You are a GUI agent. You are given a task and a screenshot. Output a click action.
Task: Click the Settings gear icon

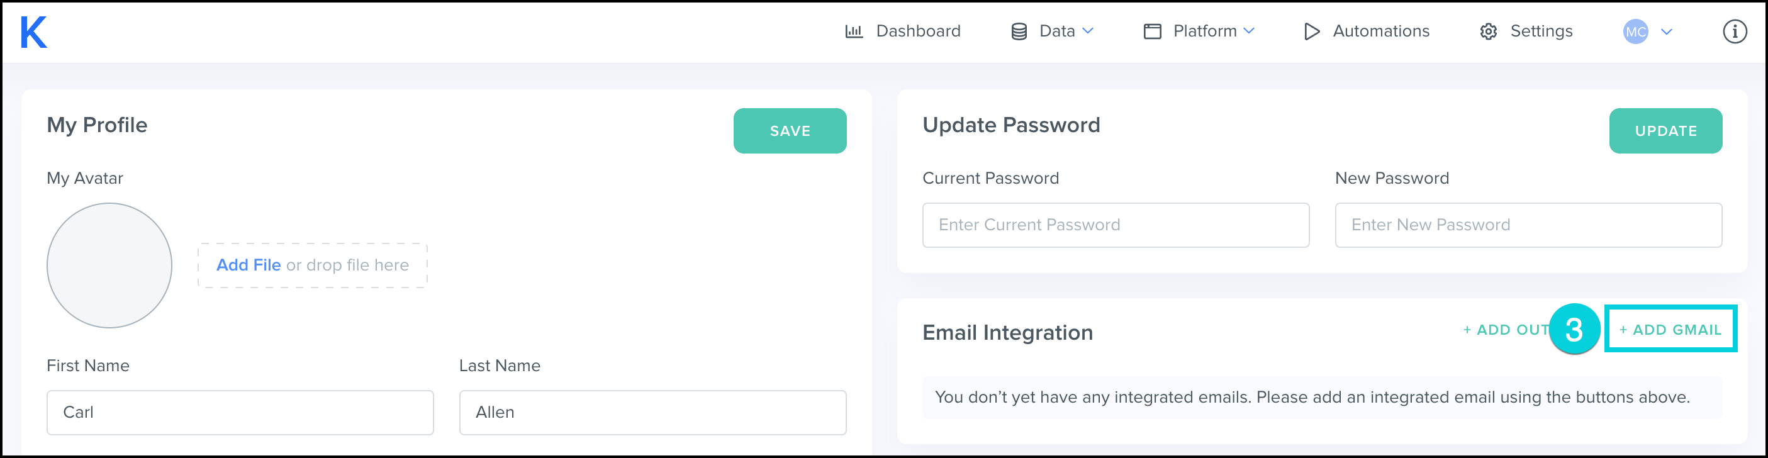point(1488,31)
